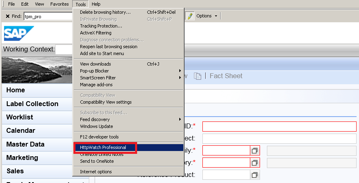Expand SmartScreen Filter submenu
Viewport: 359px width, 183px height.
coord(128,77)
